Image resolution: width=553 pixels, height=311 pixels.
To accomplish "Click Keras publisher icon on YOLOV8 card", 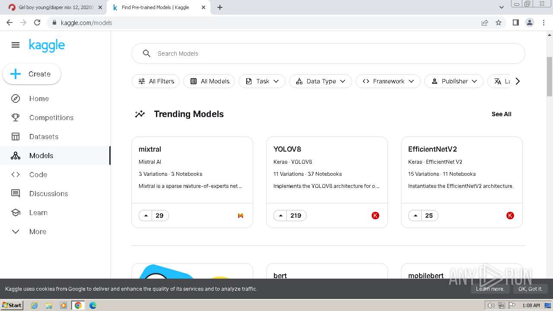I will pyautogui.click(x=375, y=216).
